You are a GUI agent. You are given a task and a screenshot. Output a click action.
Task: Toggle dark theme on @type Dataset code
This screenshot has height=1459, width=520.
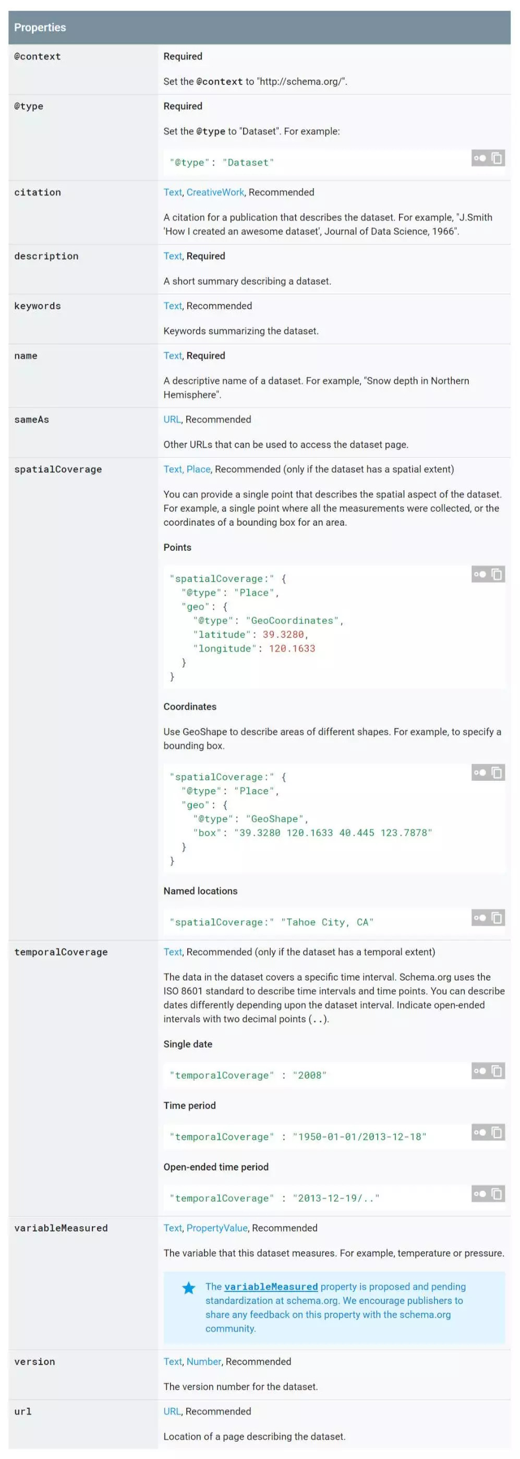[x=480, y=158]
